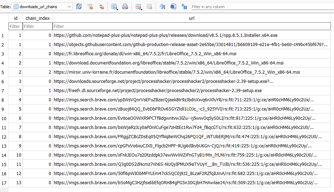Select the brave URL starting with EvitoaOOWXR9
The width and height of the screenshot is (334, 192).
(192, 118)
